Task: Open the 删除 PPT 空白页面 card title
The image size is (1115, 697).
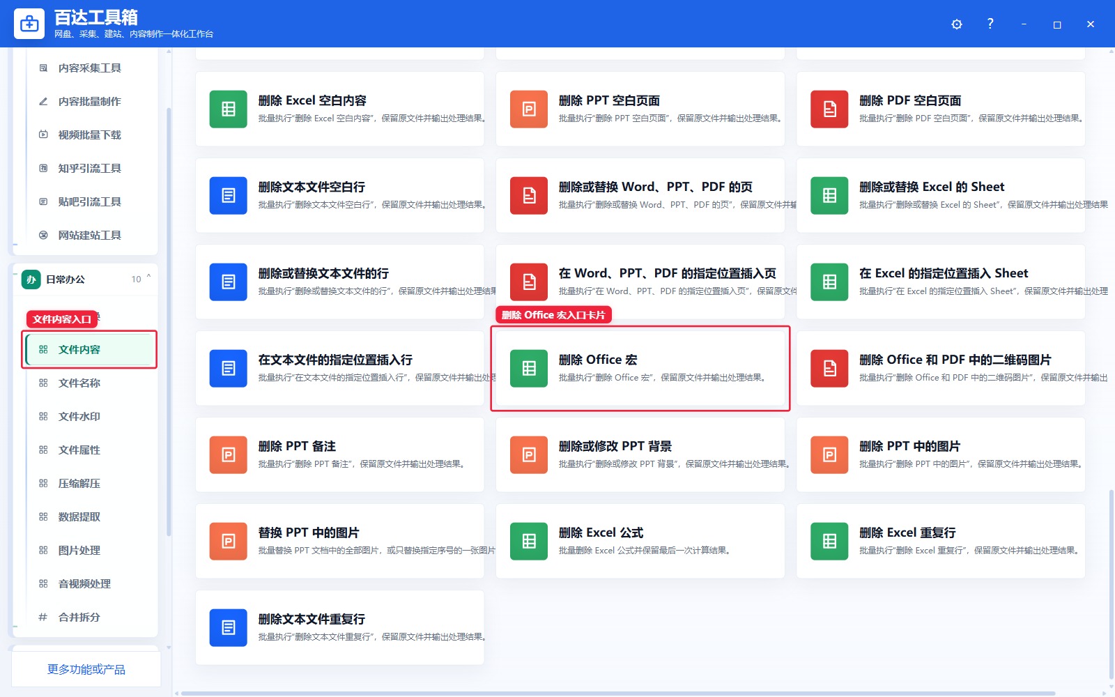Action: point(609,100)
